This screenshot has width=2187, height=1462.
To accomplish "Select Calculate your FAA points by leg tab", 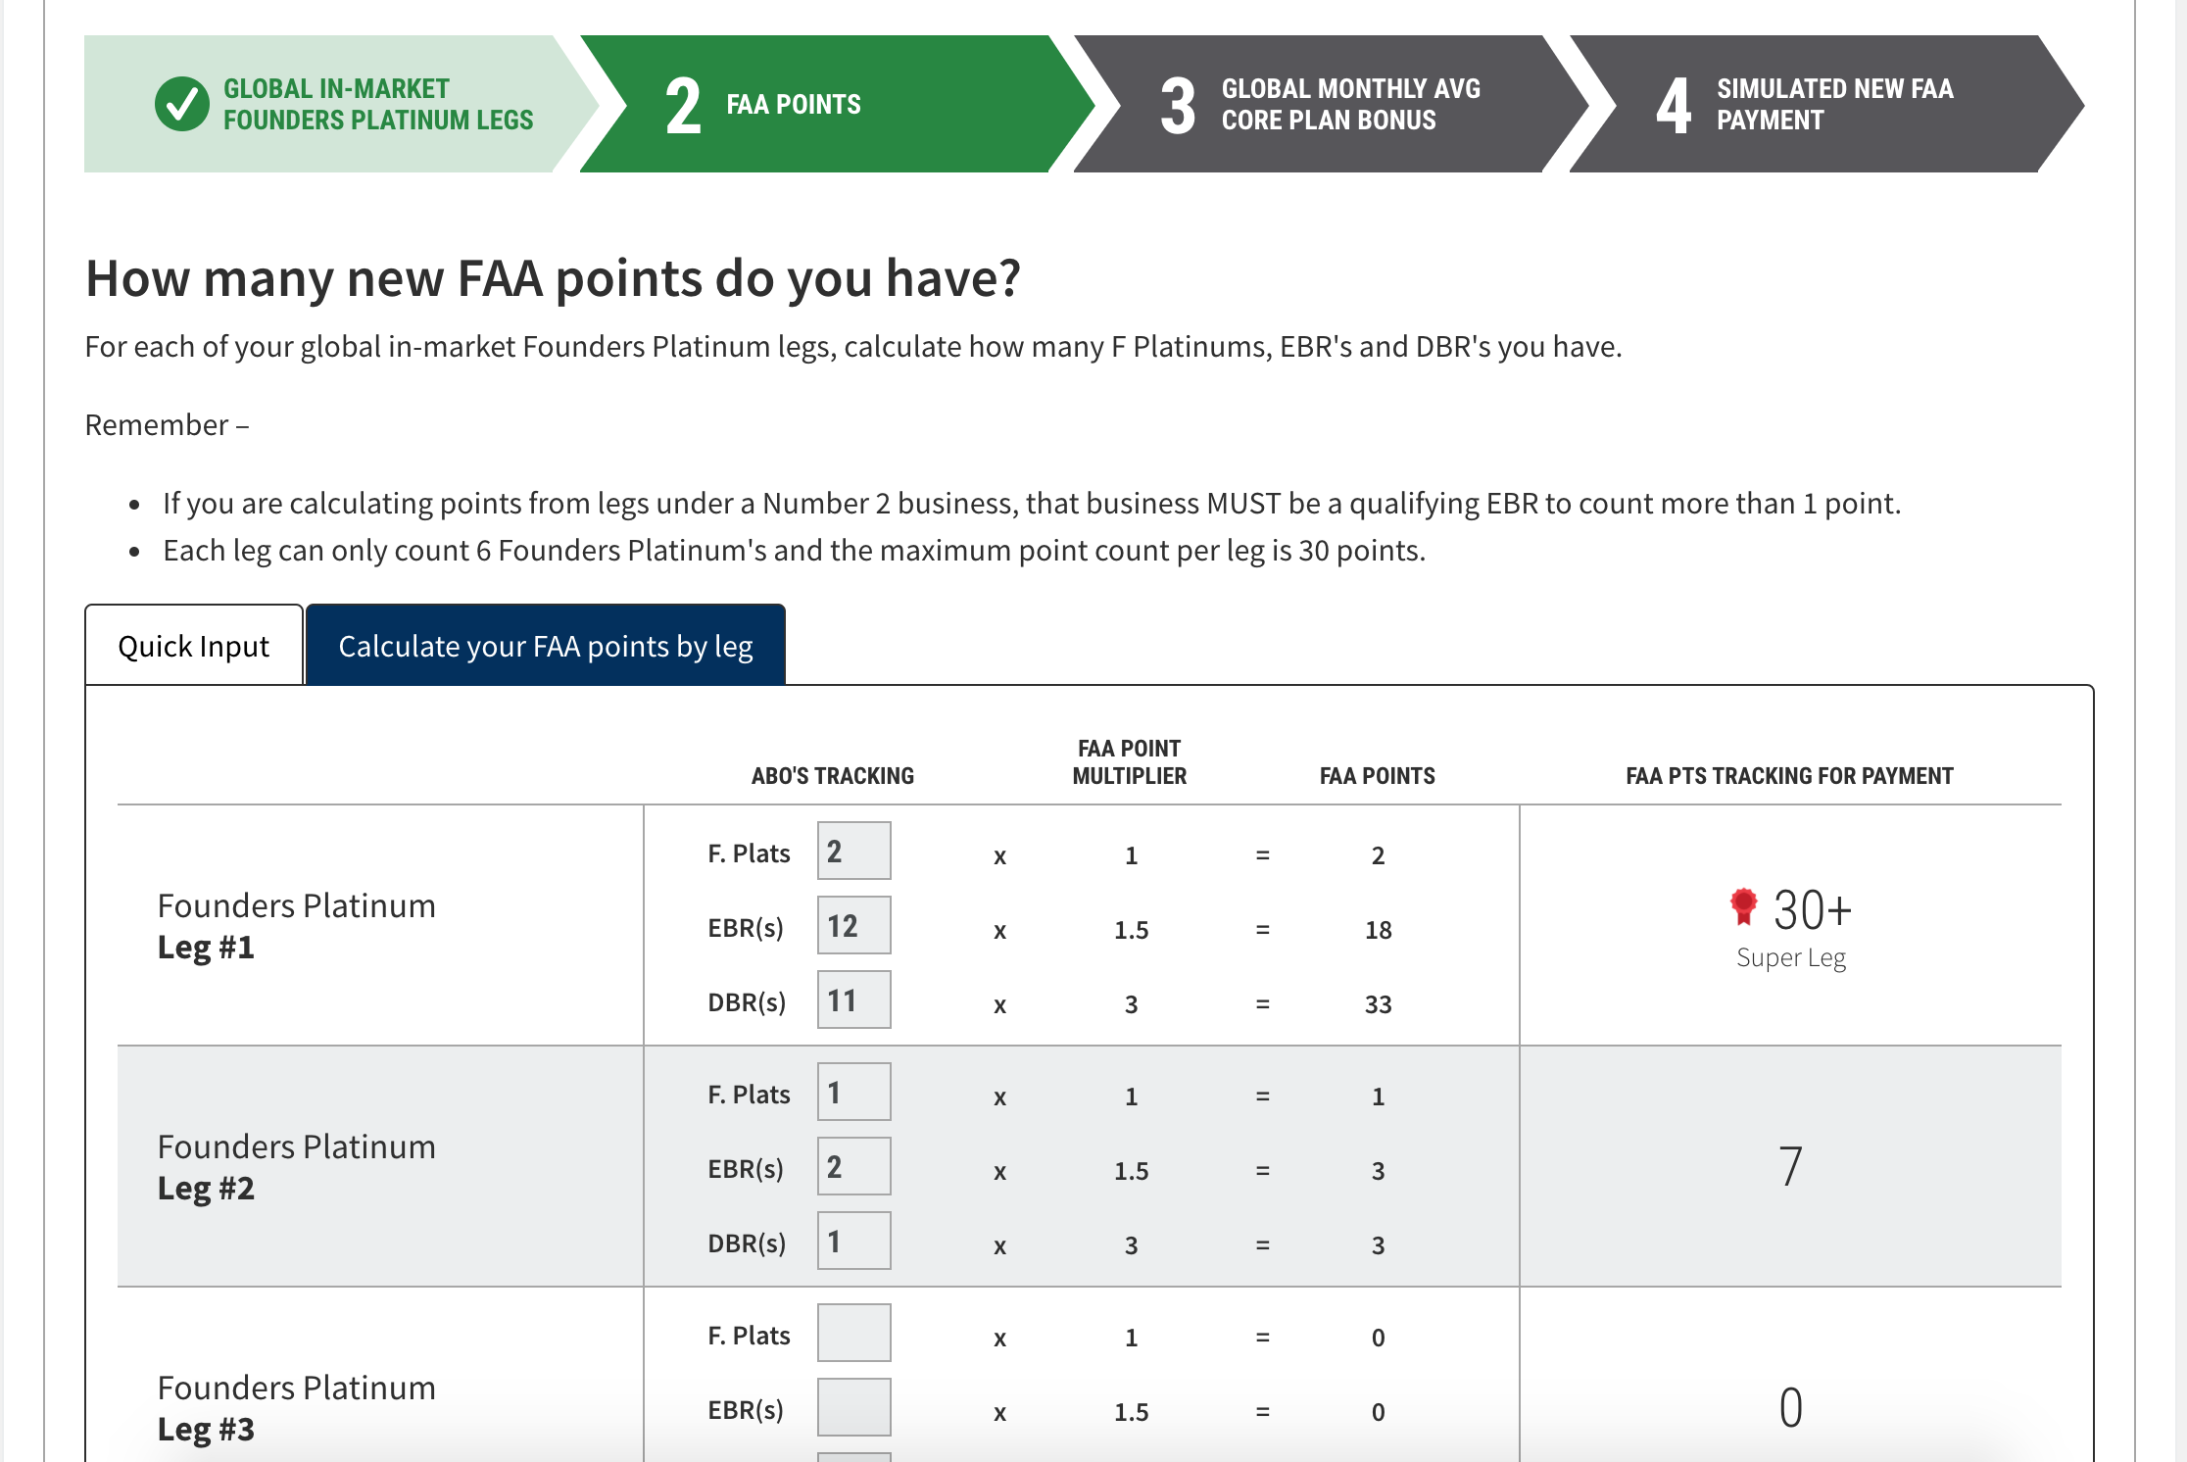I will [x=546, y=646].
